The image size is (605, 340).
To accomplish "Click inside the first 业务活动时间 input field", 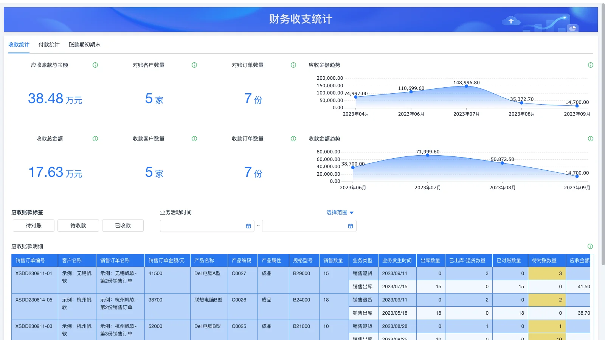I will pos(200,226).
